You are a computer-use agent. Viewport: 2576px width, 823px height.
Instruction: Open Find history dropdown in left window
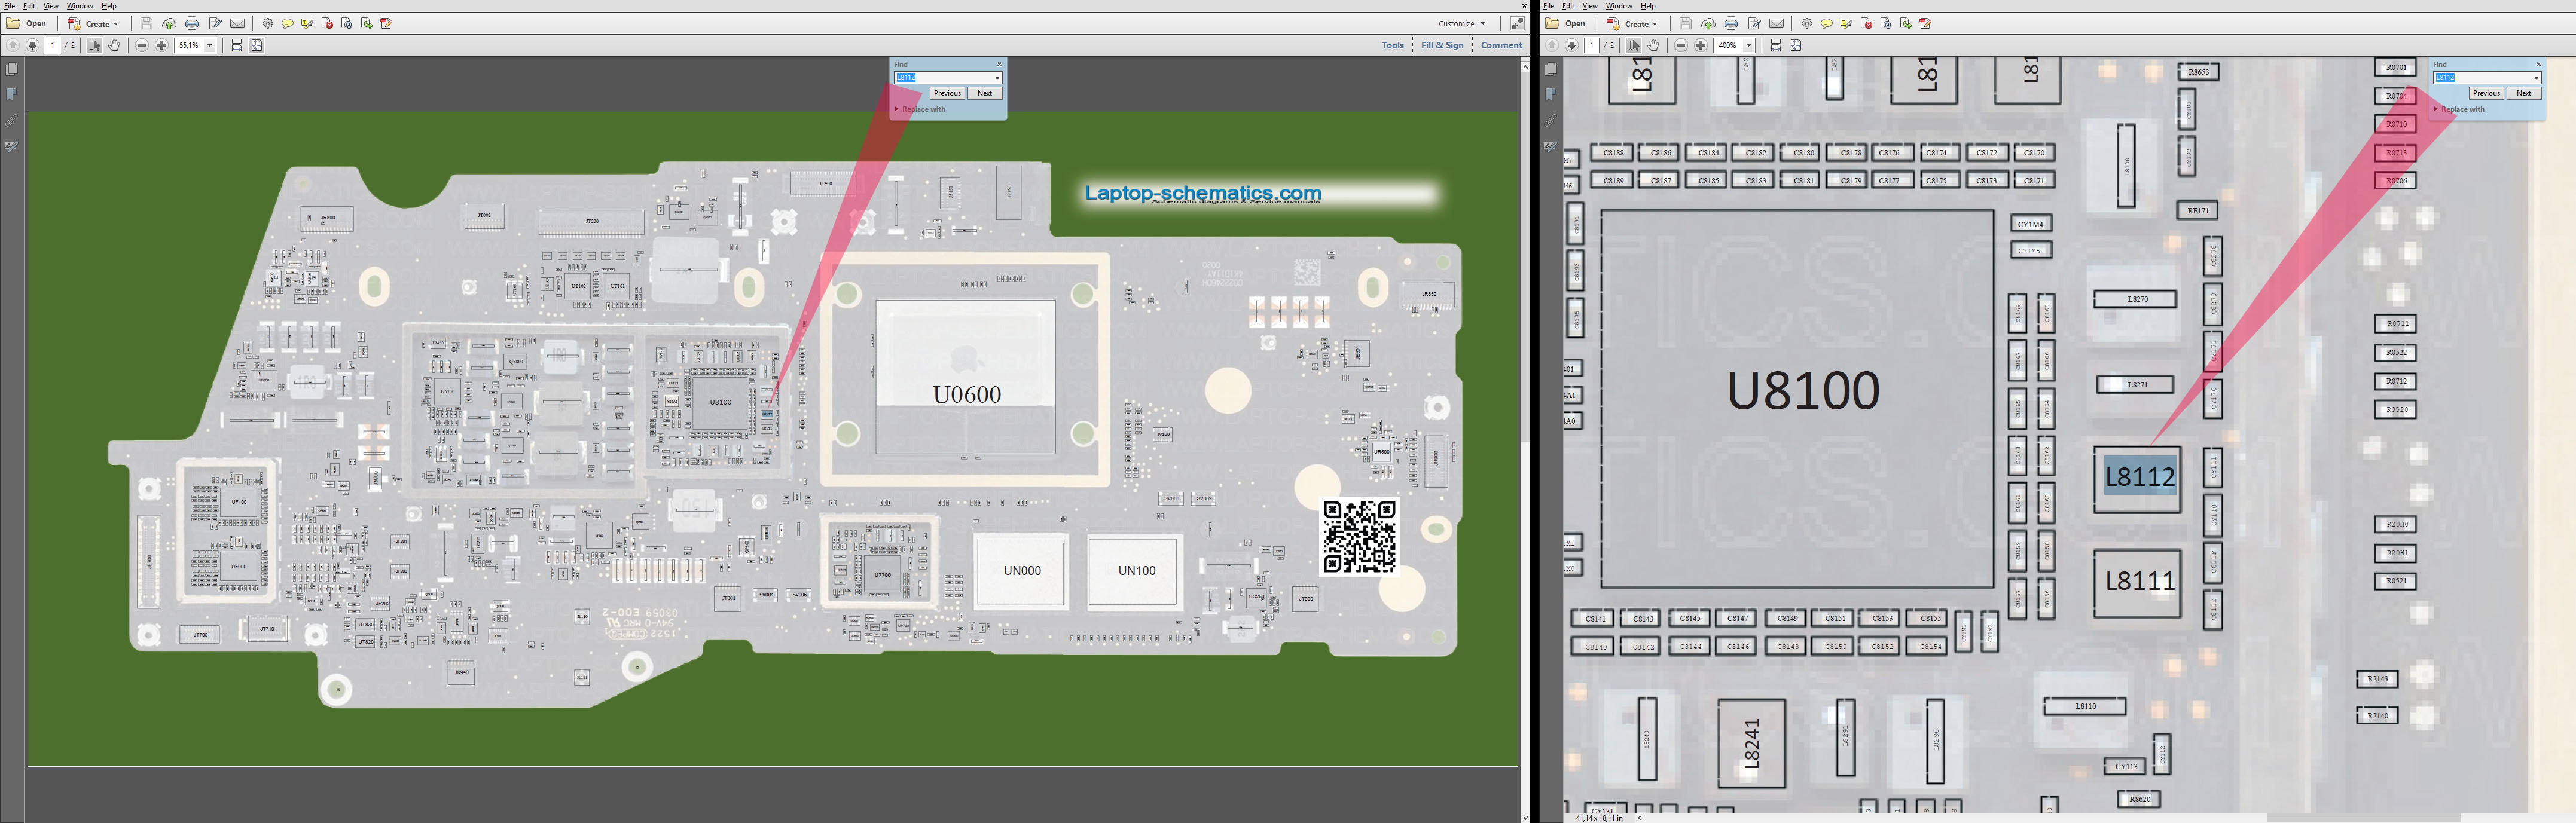click(997, 78)
